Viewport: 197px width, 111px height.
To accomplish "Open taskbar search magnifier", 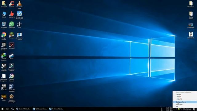I will (x=13, y=109).
